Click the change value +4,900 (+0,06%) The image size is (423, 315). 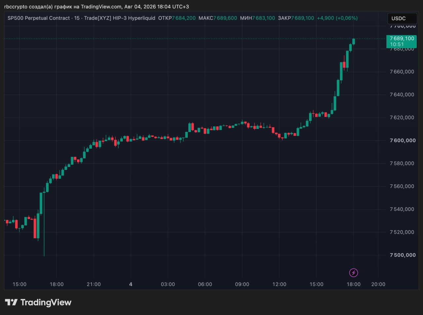click(x=337, y=18)
